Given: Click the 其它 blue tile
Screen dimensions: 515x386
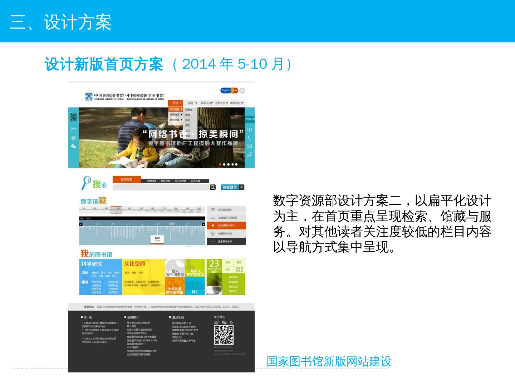Looking at the screenshot, I should [195, 287].
